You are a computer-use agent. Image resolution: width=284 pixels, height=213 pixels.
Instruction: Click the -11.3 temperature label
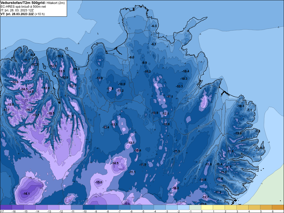[176, 151]
